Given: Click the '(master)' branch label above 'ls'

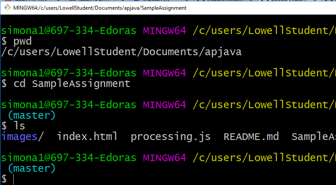Looking at the screenshot, I should tap(32, 115).
